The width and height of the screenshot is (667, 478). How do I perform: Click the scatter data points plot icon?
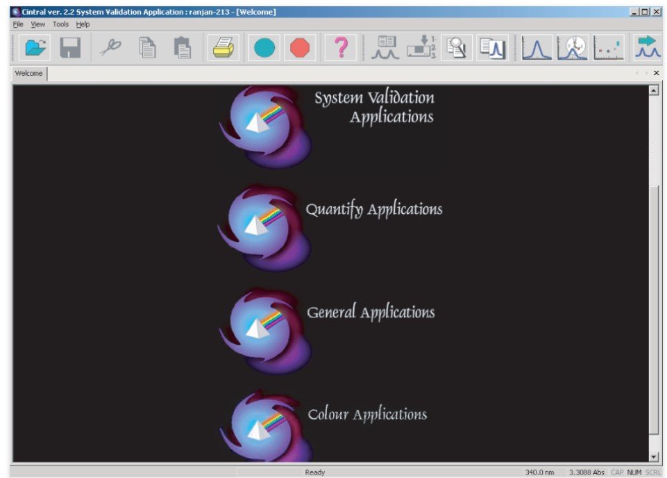[x=608, y=48]
